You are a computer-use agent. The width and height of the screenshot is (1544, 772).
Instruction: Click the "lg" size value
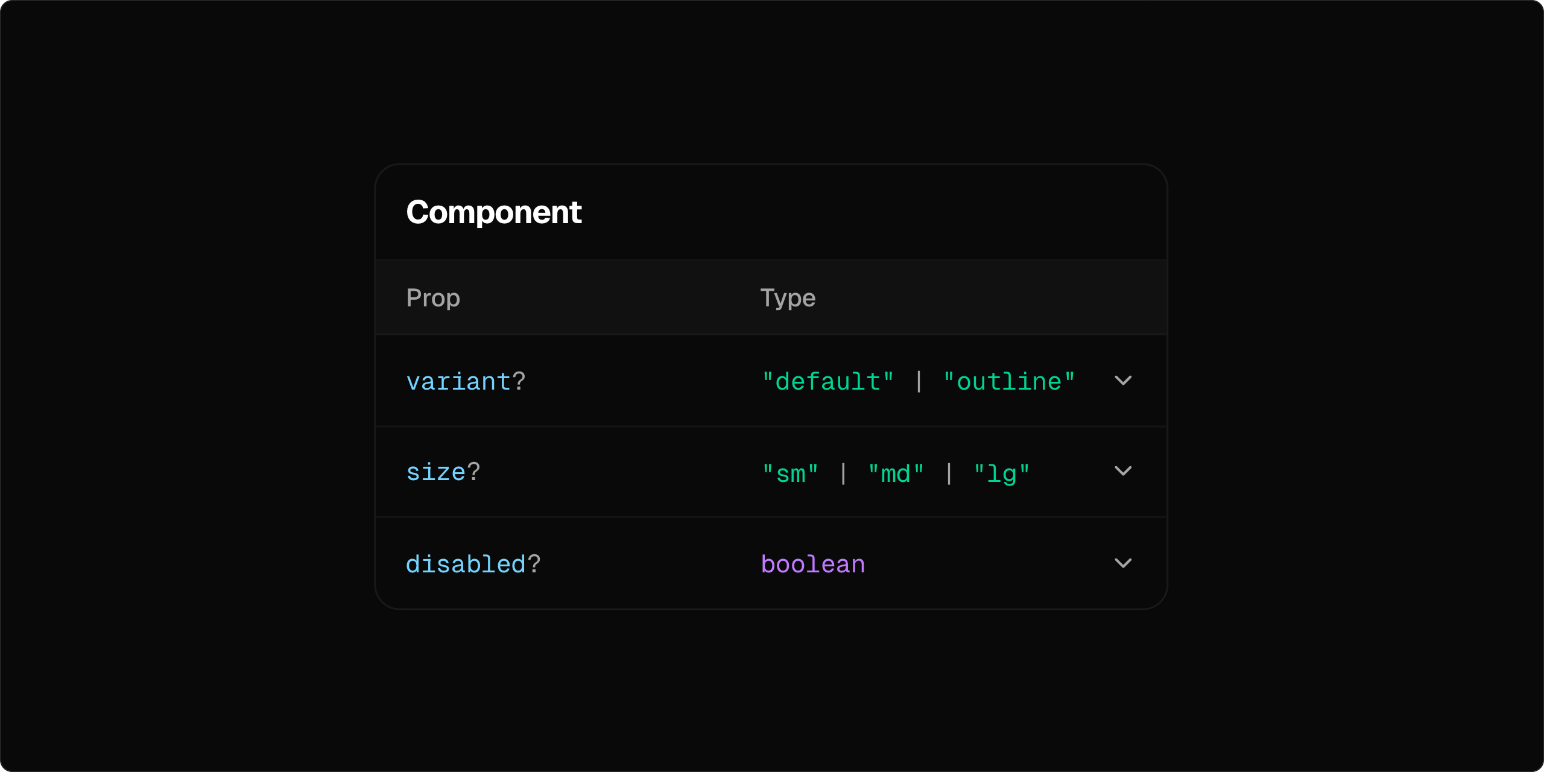point(1001,474)
